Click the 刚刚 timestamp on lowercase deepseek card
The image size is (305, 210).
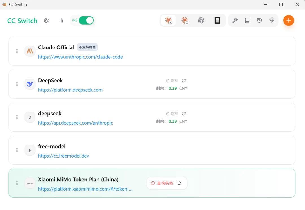point(174,114)
